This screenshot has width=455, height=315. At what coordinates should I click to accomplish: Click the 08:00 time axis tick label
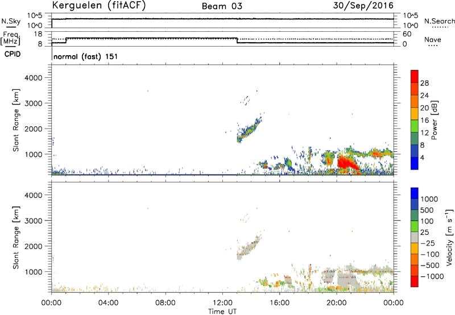[x=166, y=303]
